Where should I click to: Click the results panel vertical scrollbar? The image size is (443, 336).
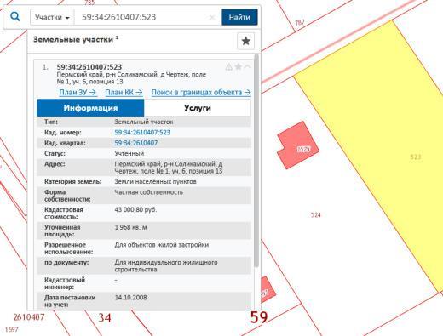tap(256, 160)
